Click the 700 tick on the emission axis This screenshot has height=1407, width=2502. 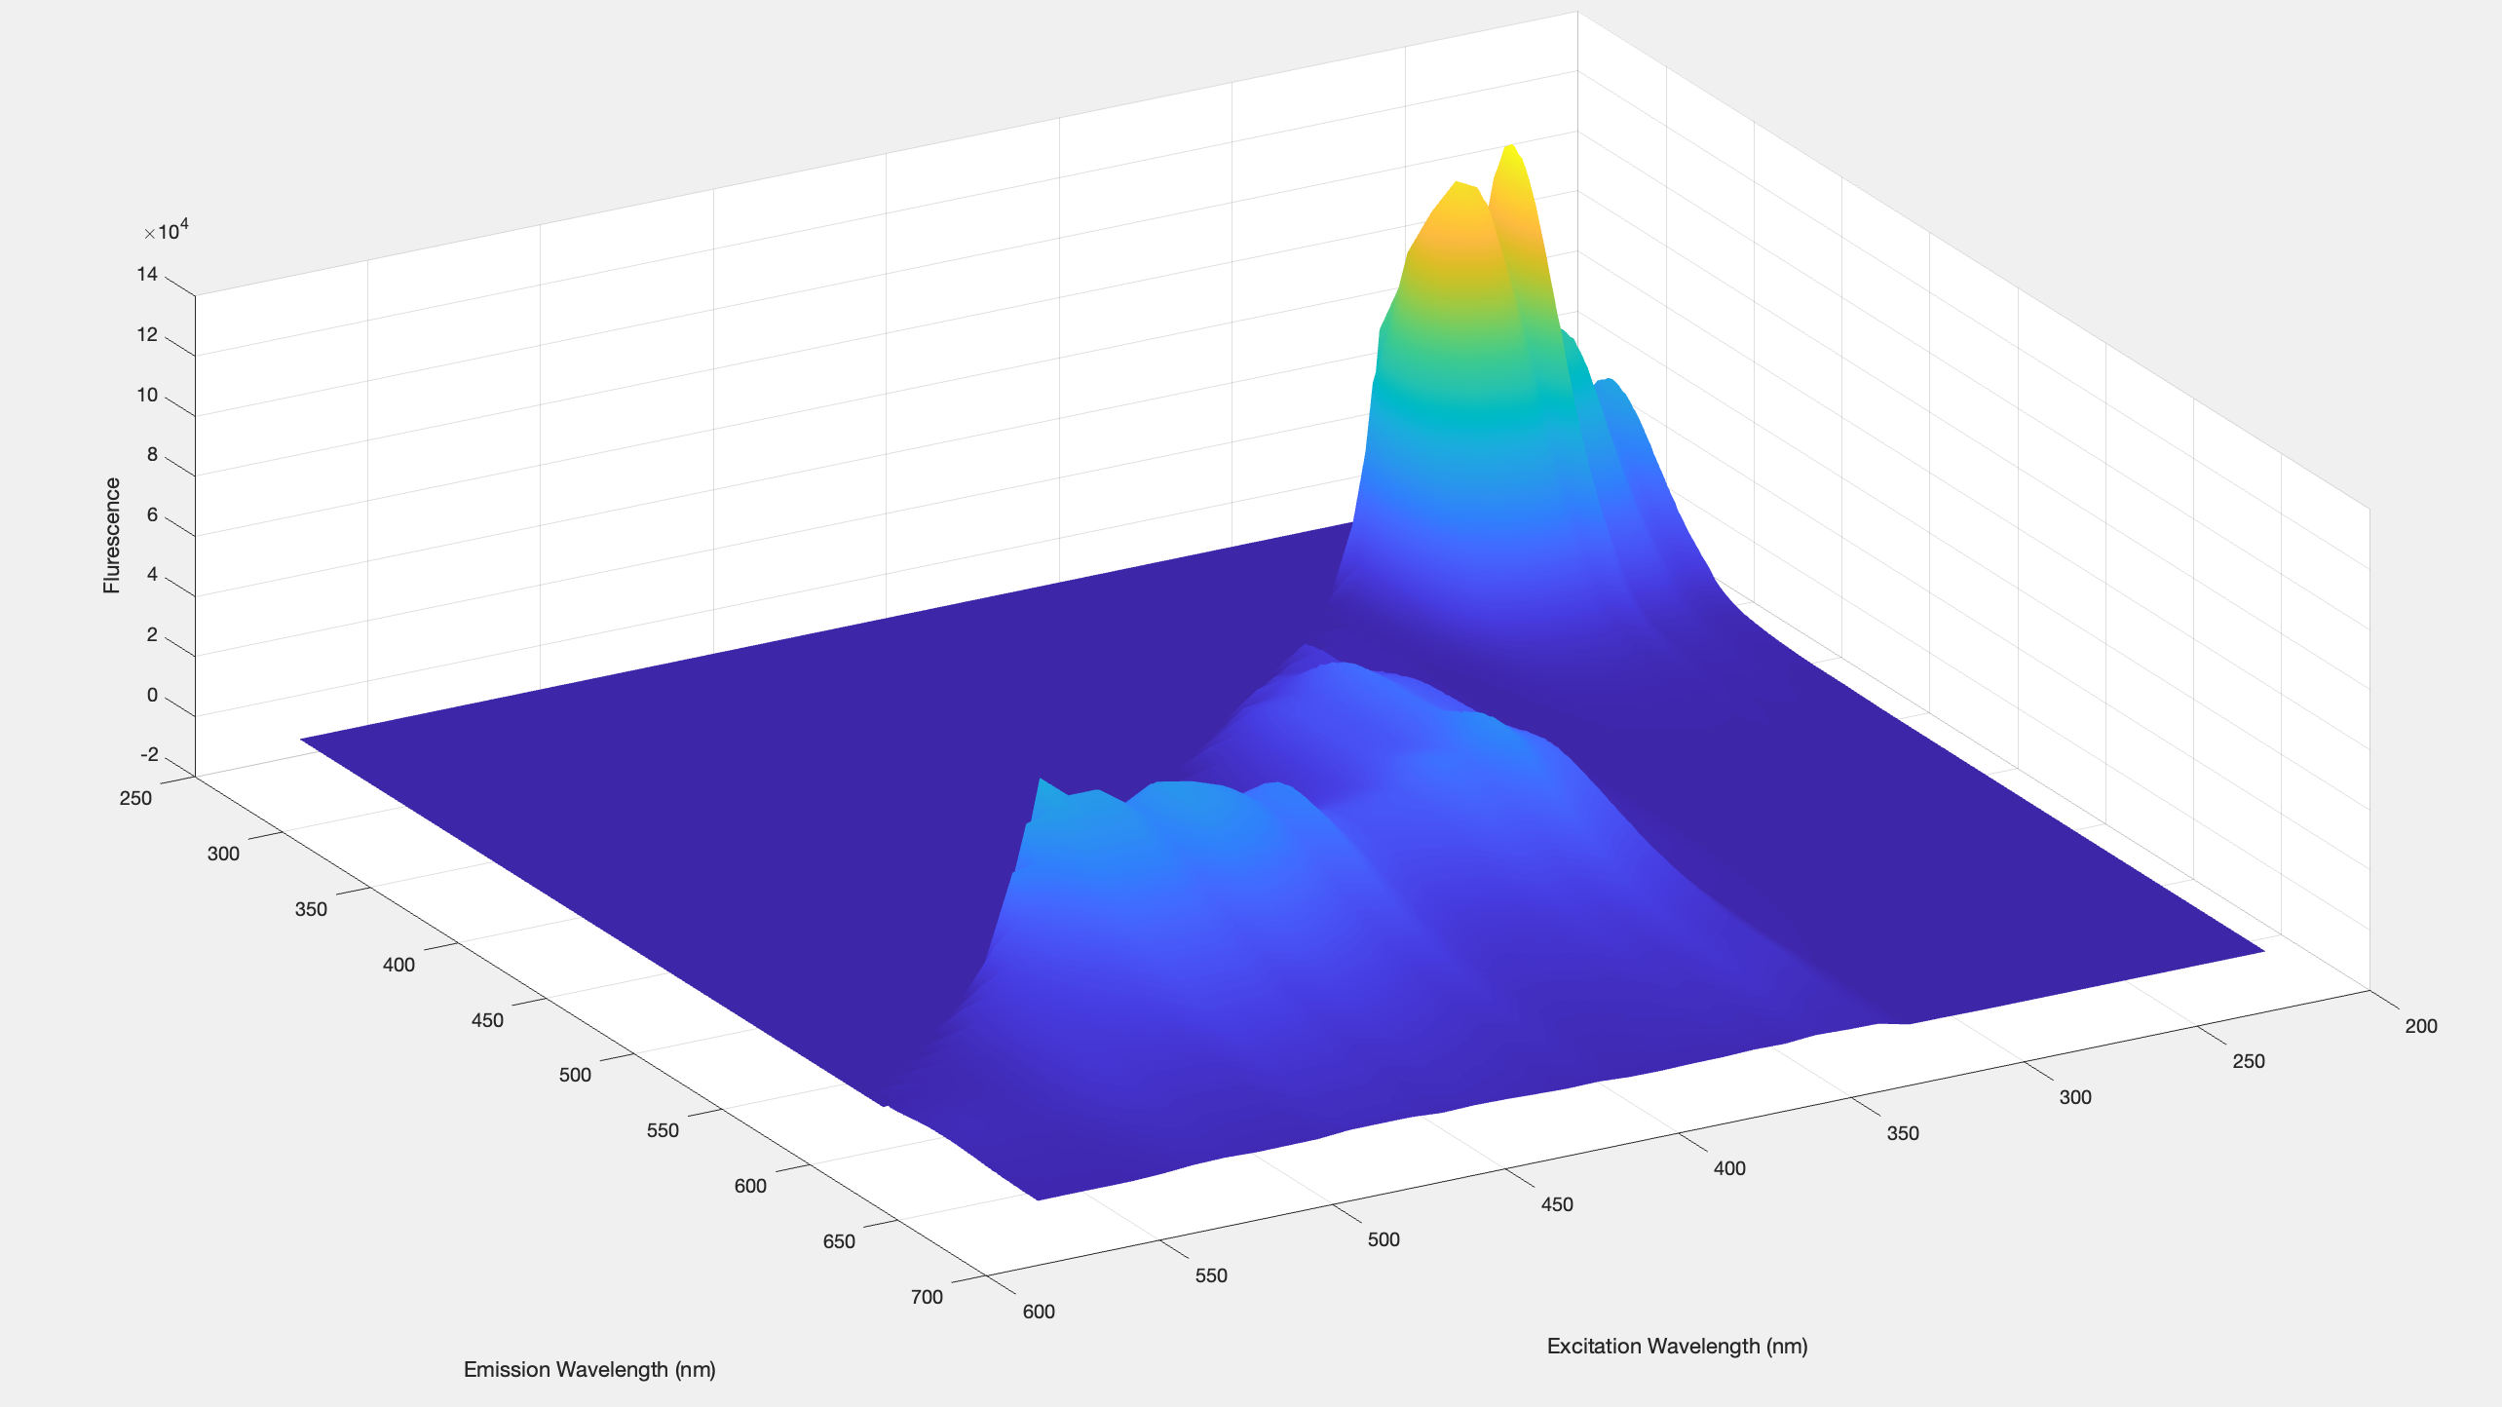pos(927,1297)
